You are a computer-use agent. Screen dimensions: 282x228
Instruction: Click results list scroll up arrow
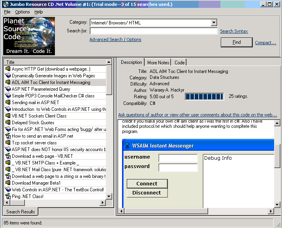109,62
